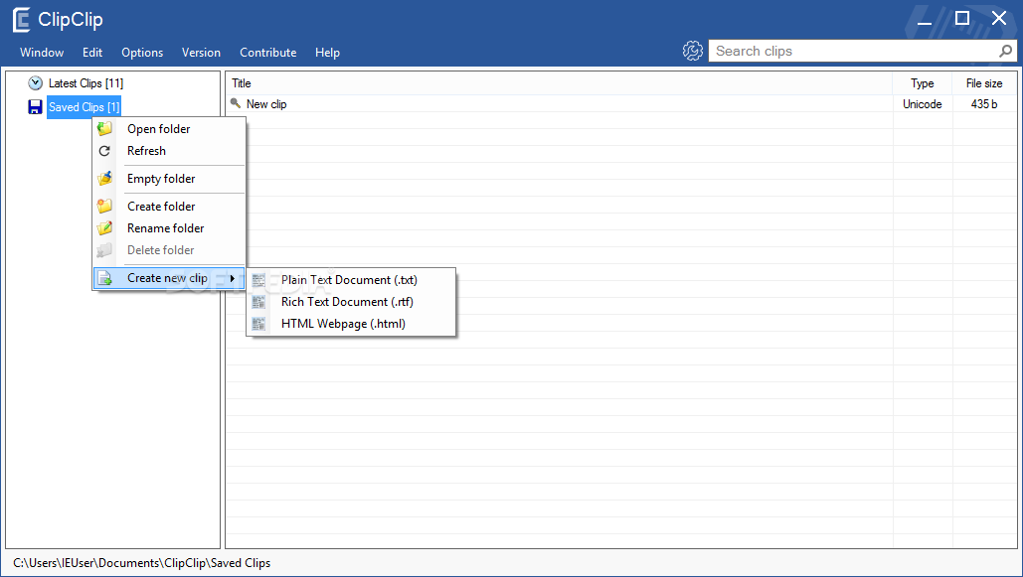Viewport: 1023px width, 577px height.
Task: Open the Contribute menu
Action: tap(268, 53)
